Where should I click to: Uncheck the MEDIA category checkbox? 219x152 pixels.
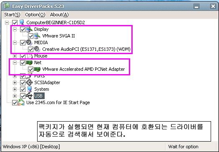[x=23, y=42]
